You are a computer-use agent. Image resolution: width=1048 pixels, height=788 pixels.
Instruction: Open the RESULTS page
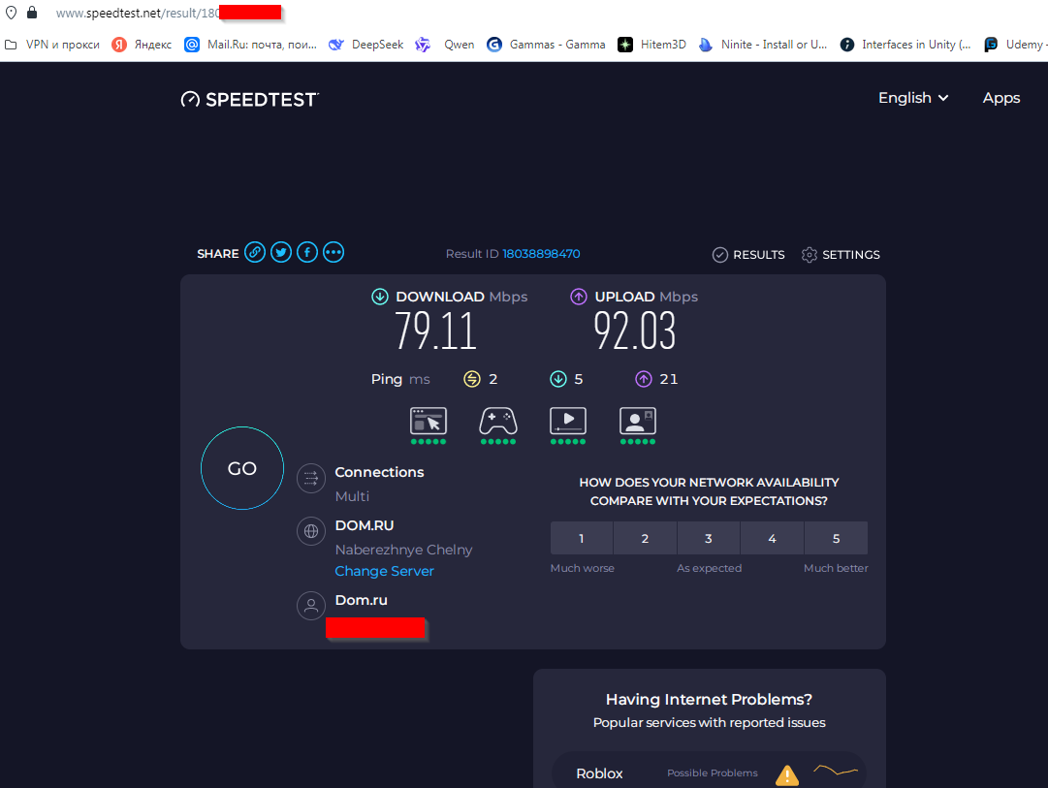point(748,255)
